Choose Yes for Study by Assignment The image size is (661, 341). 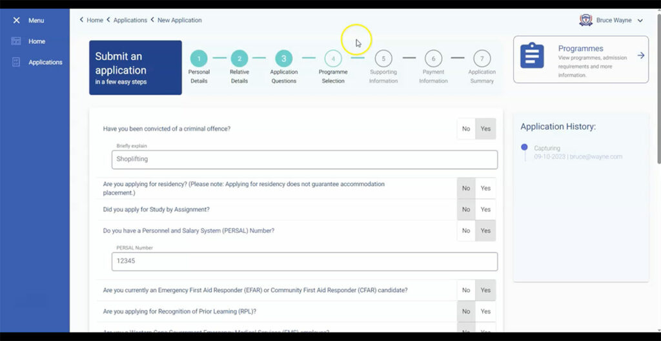click(485, 210)
